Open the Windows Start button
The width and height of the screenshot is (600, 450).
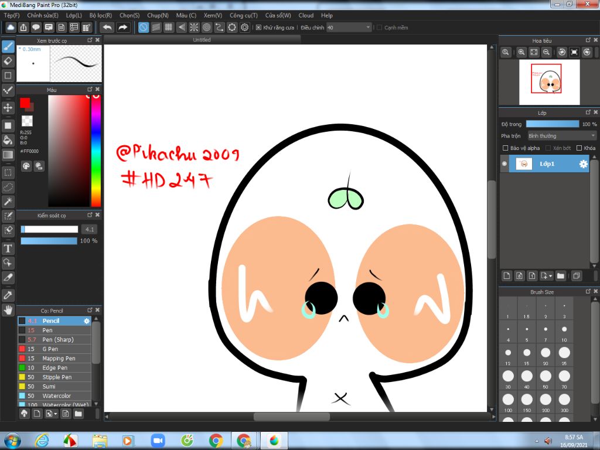pos(12,441)
